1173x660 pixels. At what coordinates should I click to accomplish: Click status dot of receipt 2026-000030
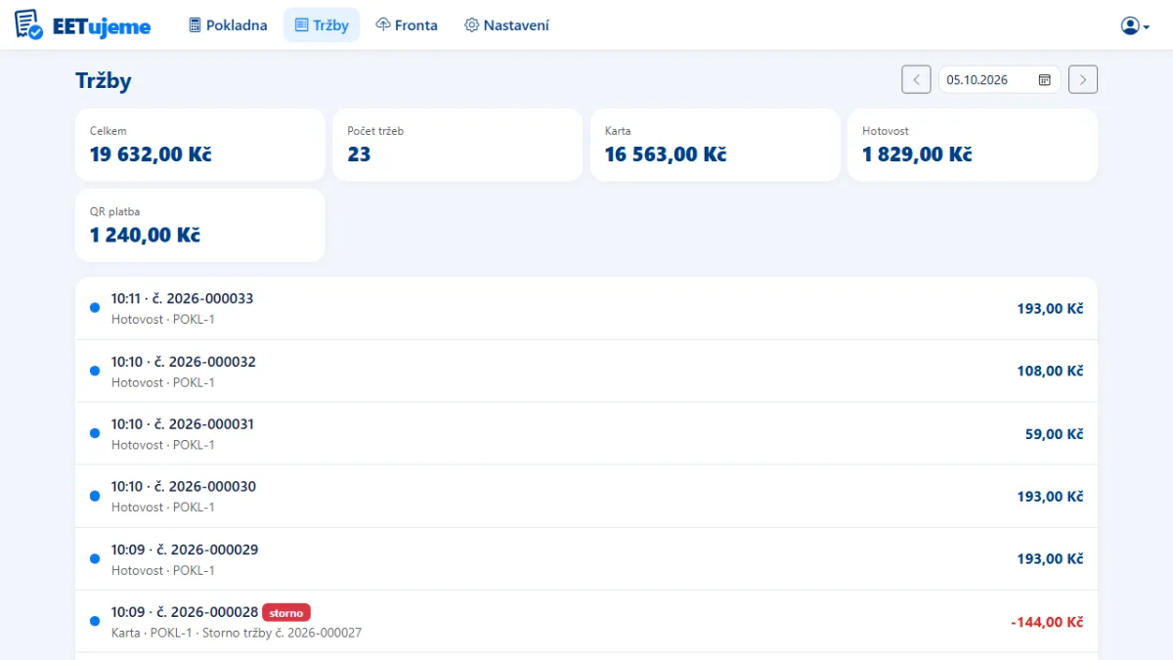(x=95, y=496)
